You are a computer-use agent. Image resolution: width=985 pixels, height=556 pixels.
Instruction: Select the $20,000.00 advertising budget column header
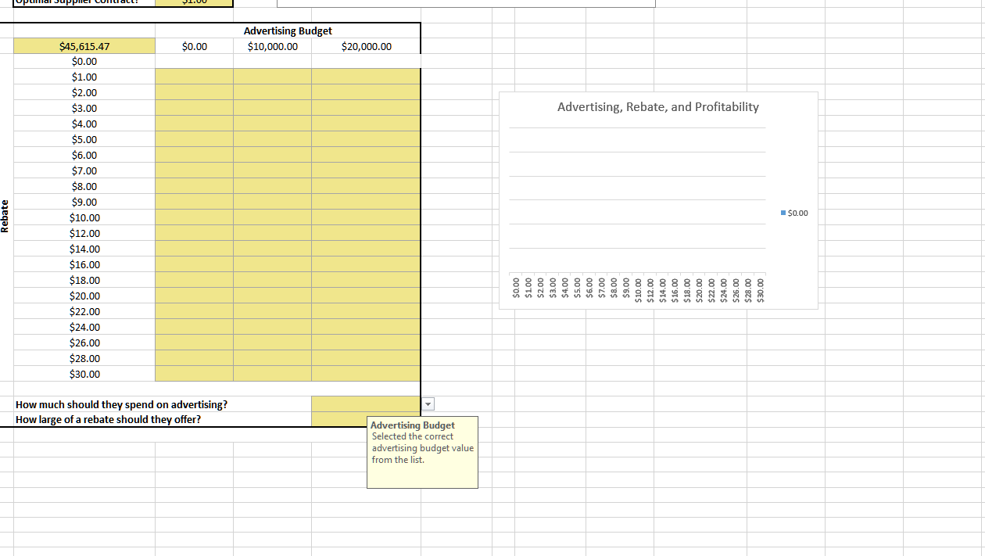[x=366, y=46]
